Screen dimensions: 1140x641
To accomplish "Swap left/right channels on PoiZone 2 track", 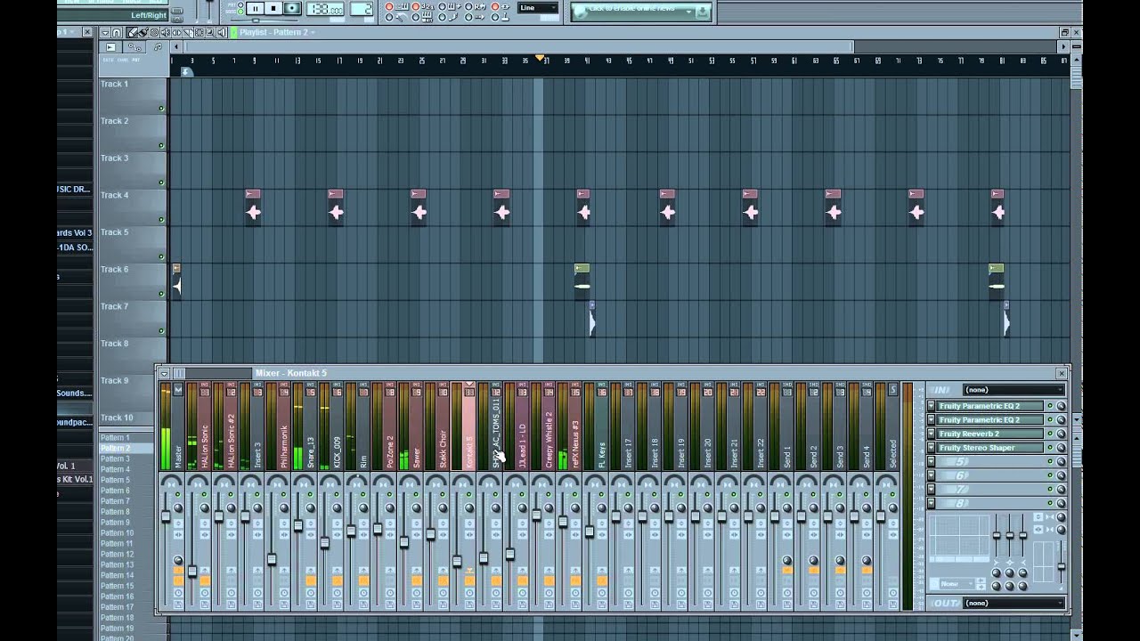I will tap(390, 535).
